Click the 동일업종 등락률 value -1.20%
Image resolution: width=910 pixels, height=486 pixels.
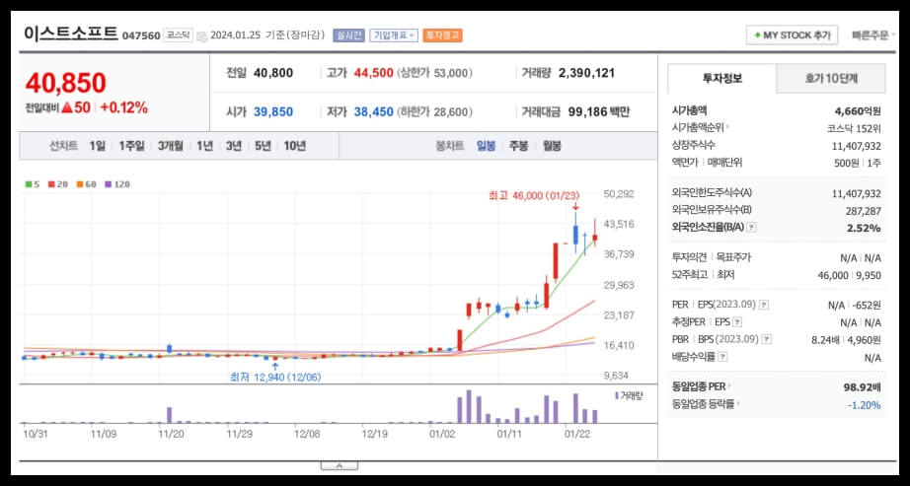pos(865,405)
